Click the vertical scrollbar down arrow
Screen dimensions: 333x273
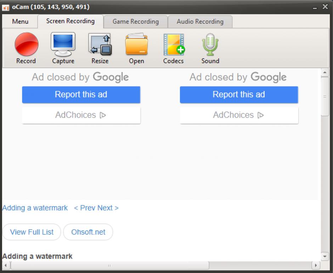pos(325,256)
